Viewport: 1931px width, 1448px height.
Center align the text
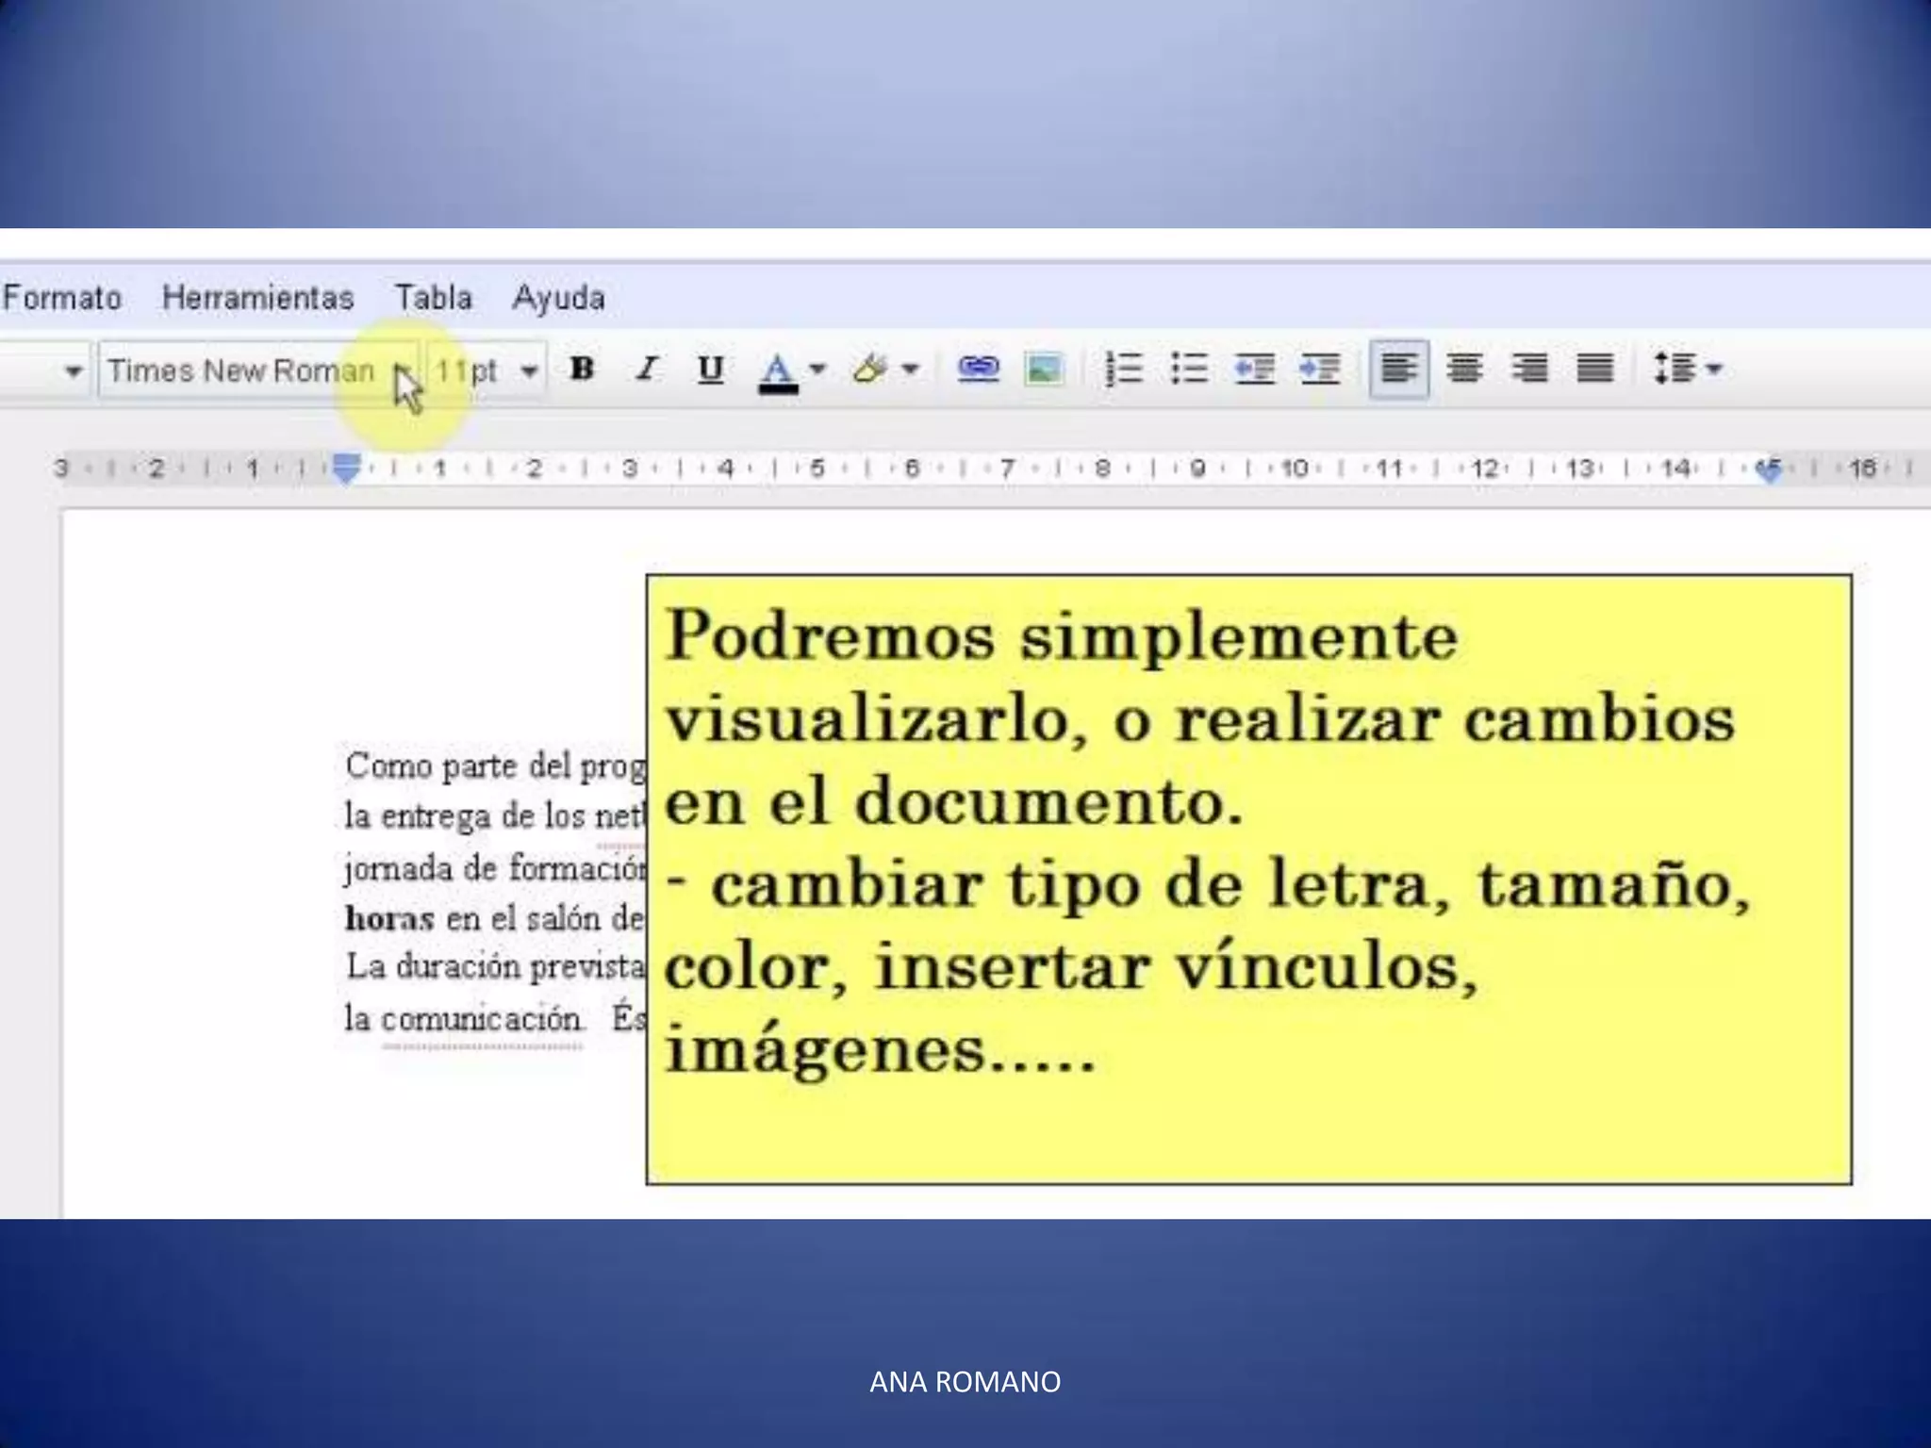[x=1464, y=369]
